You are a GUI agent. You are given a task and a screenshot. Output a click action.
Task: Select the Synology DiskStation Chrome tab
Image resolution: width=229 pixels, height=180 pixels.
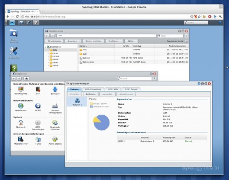point(23,12)
